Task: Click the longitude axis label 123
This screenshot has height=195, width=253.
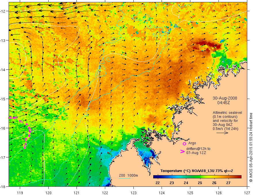Action: (133, 193)
